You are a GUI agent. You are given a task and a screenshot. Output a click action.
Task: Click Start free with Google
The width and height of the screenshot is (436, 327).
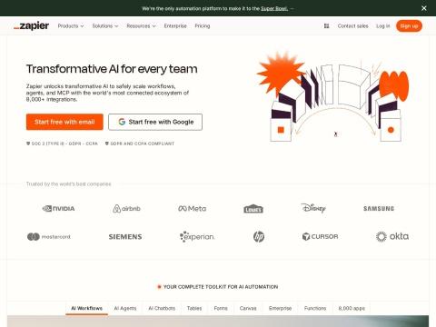coord(155,122)
